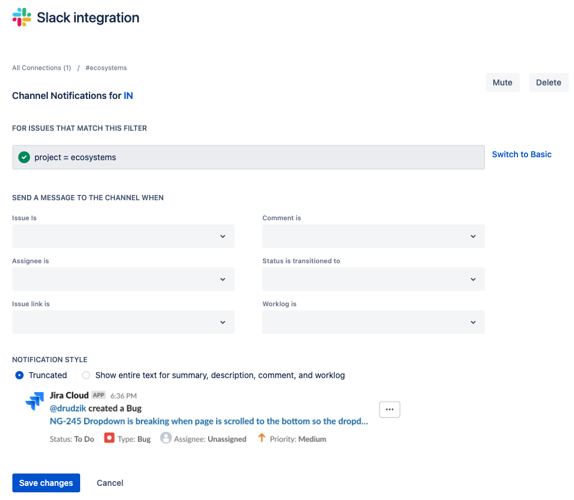Open the @drudzik user mention

tap(68, 408)
